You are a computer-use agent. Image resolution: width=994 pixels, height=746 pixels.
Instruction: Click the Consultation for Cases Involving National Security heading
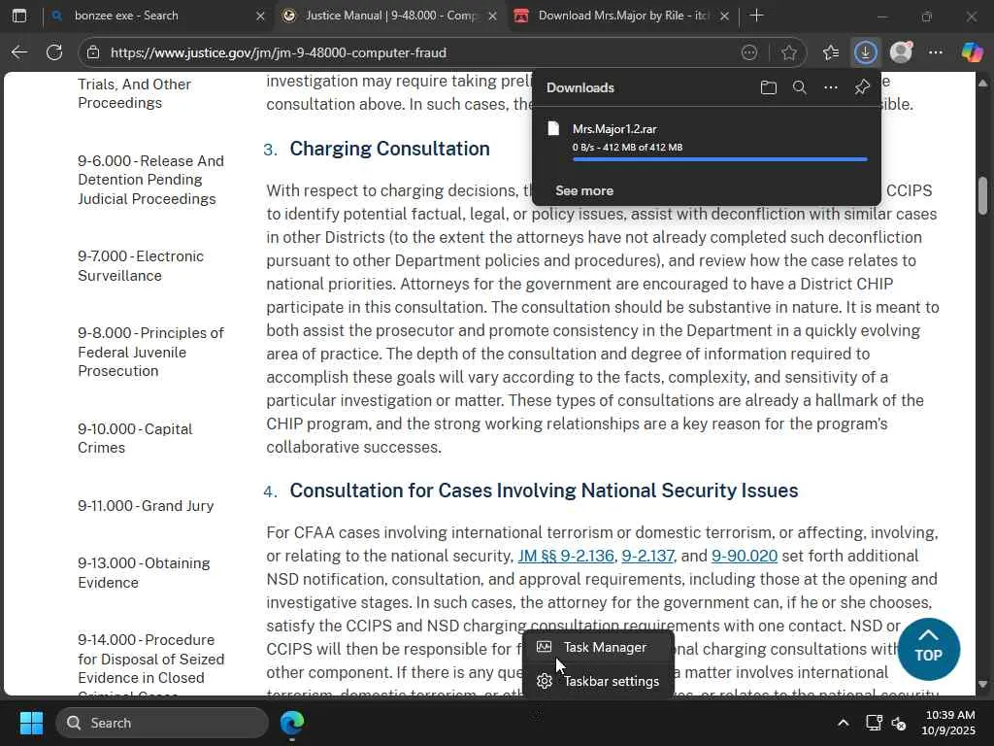[x=544, y=491]
